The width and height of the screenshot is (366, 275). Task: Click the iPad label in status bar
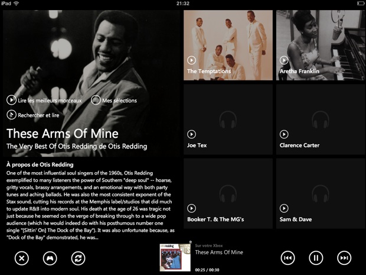(6, 4)
